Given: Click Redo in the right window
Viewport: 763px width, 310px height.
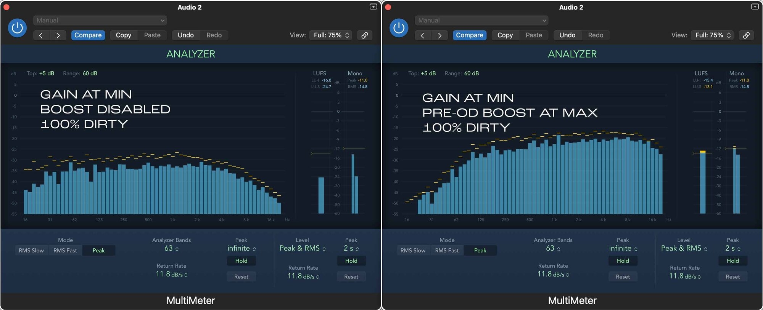Looking at the screenshot, I should coord(596,35).
